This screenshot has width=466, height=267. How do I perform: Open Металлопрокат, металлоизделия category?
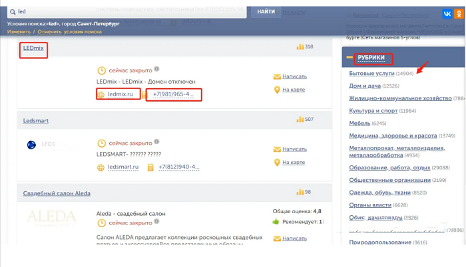pos(397,151)
